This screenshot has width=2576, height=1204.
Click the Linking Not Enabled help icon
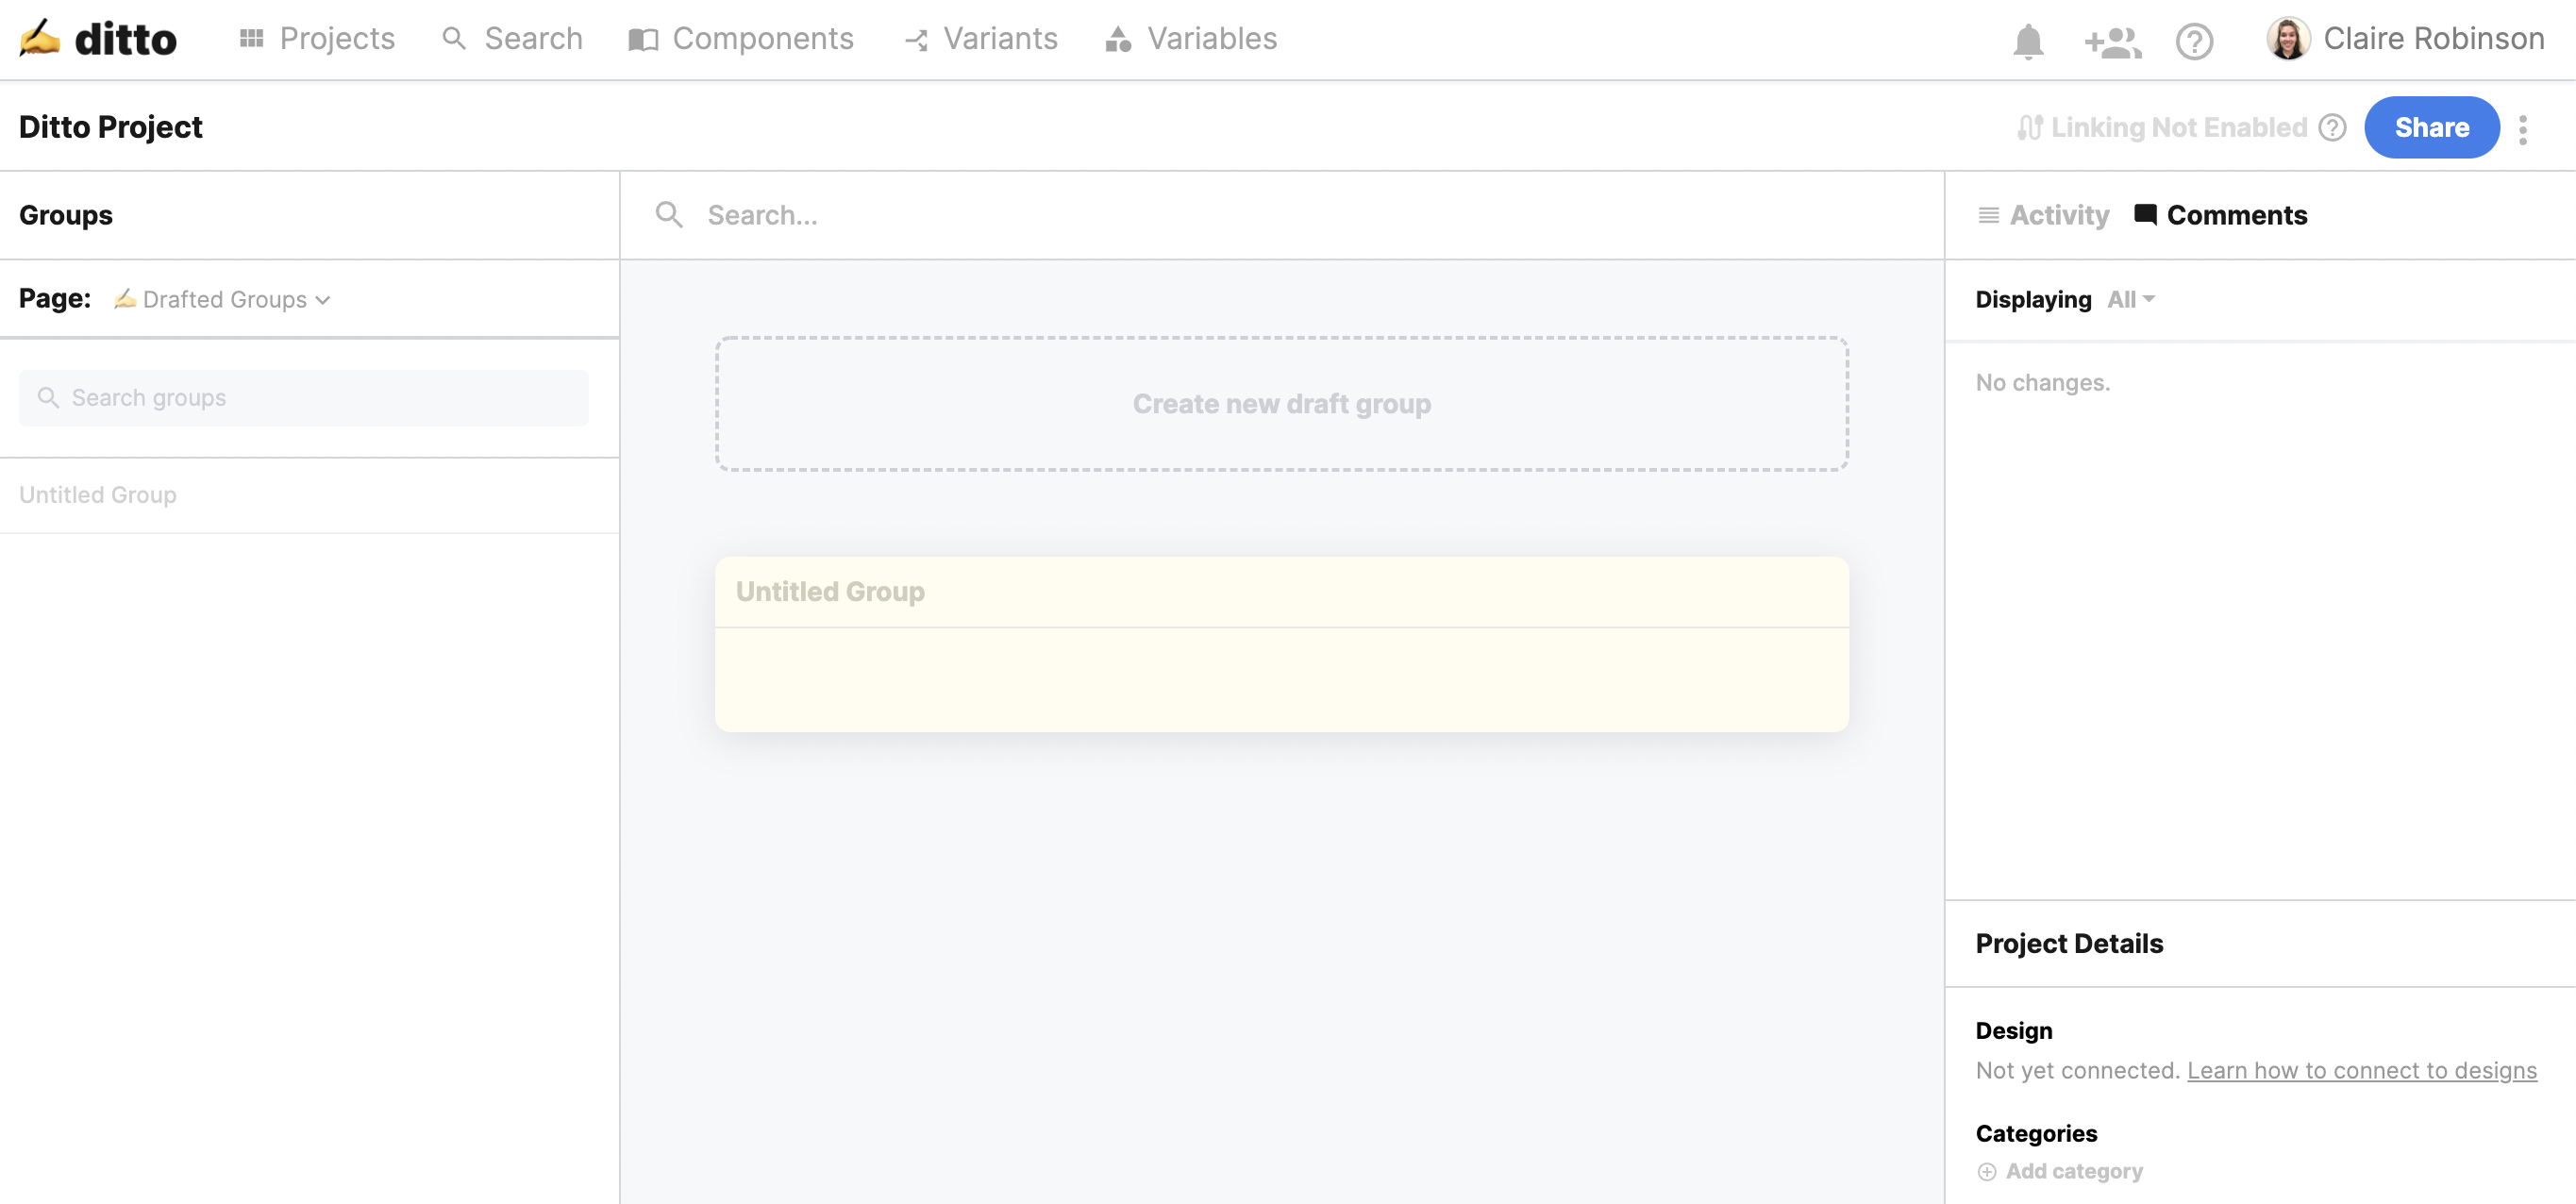tap(2332, 128)
